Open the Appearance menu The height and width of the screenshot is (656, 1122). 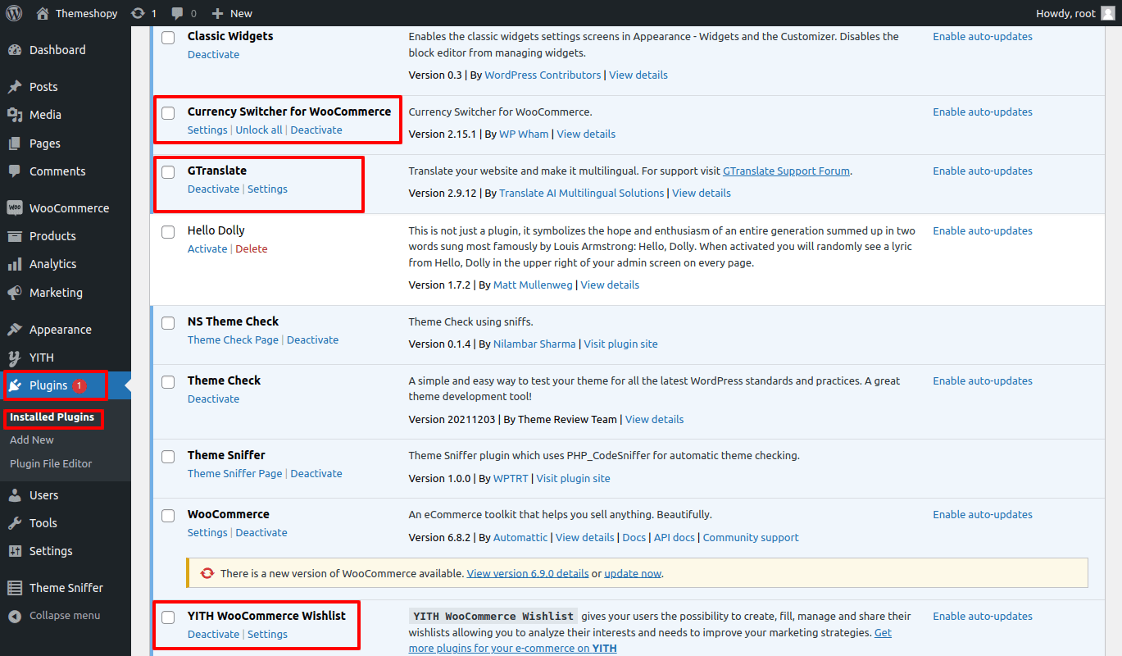(x=60, y=330)
